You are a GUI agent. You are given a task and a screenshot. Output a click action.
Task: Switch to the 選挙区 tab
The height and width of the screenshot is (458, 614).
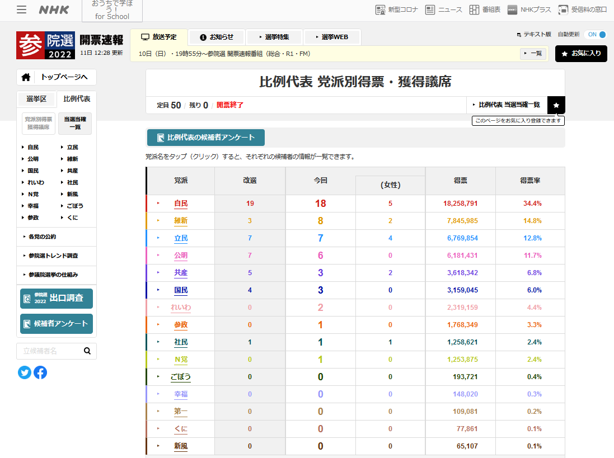(36, 100)
